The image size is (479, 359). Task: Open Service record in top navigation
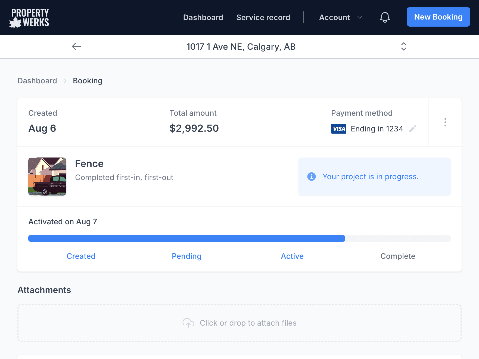pyautogui.click(x=263, y=17)
